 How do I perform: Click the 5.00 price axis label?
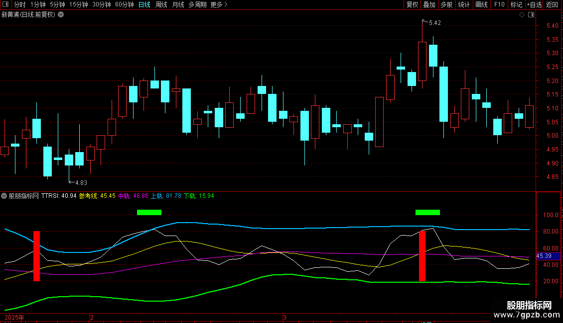552,136
